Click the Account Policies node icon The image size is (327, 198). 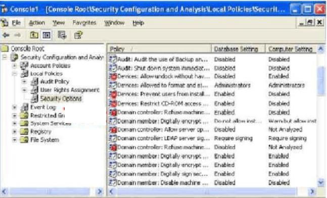24,65
